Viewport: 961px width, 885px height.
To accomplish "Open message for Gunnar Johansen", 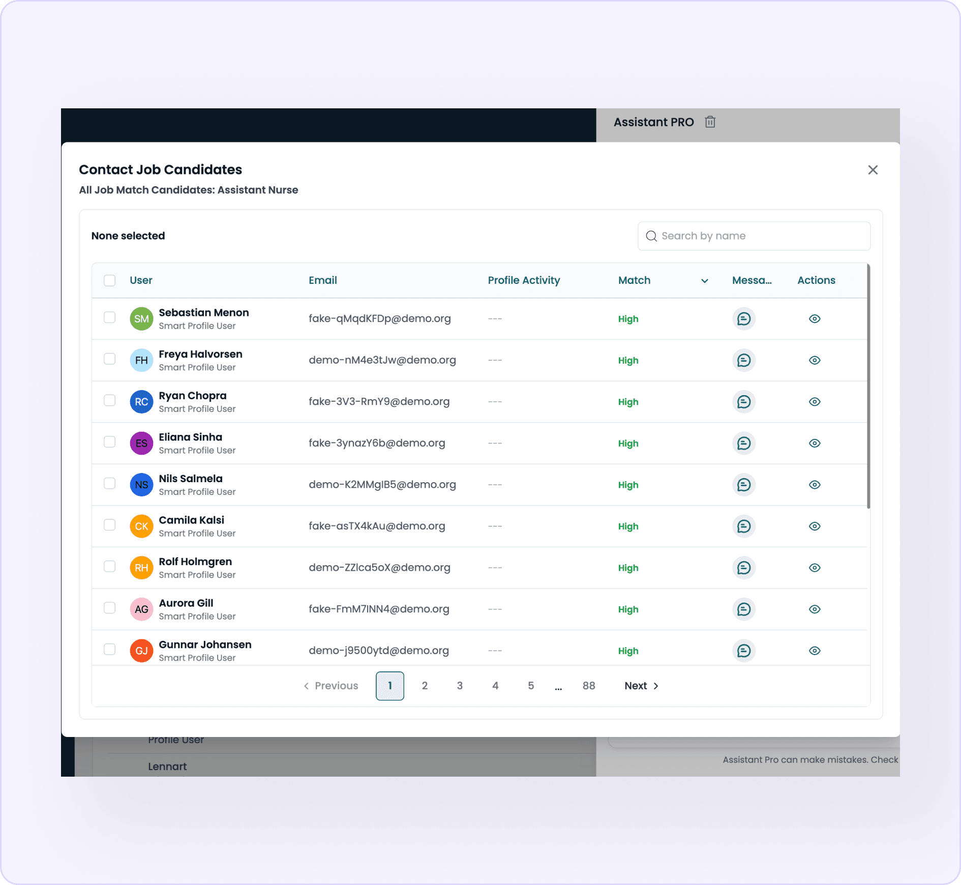I will [744, 651].
